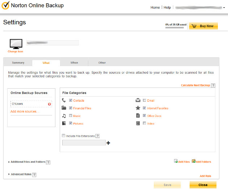This screenshot has height=191, width=228.
Task: Enable the Music category checkbox
Action: coord(71,115)
